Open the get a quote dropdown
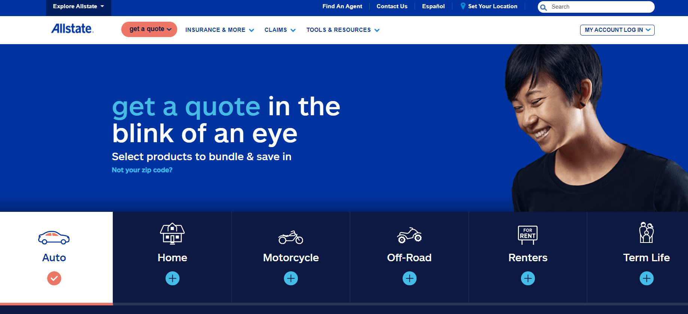Image resolution: width=688 pixels, height=314 pixels. coord(149,29)
